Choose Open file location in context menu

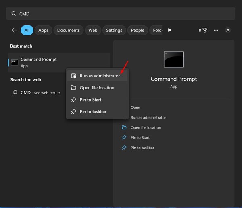coord(97,87)
